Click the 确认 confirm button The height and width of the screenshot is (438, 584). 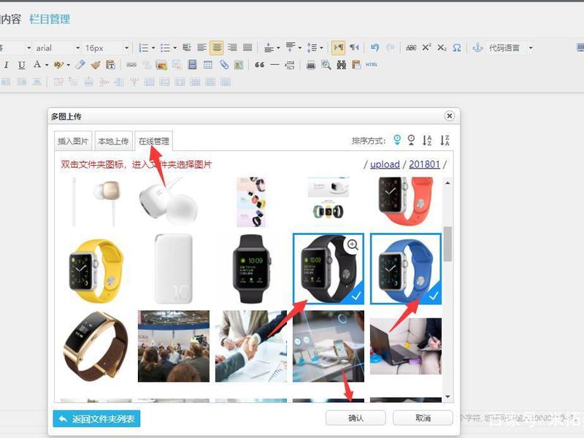pos(356,418)
